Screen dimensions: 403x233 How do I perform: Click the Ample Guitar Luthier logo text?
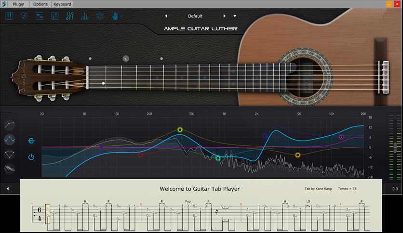point(201,28)
